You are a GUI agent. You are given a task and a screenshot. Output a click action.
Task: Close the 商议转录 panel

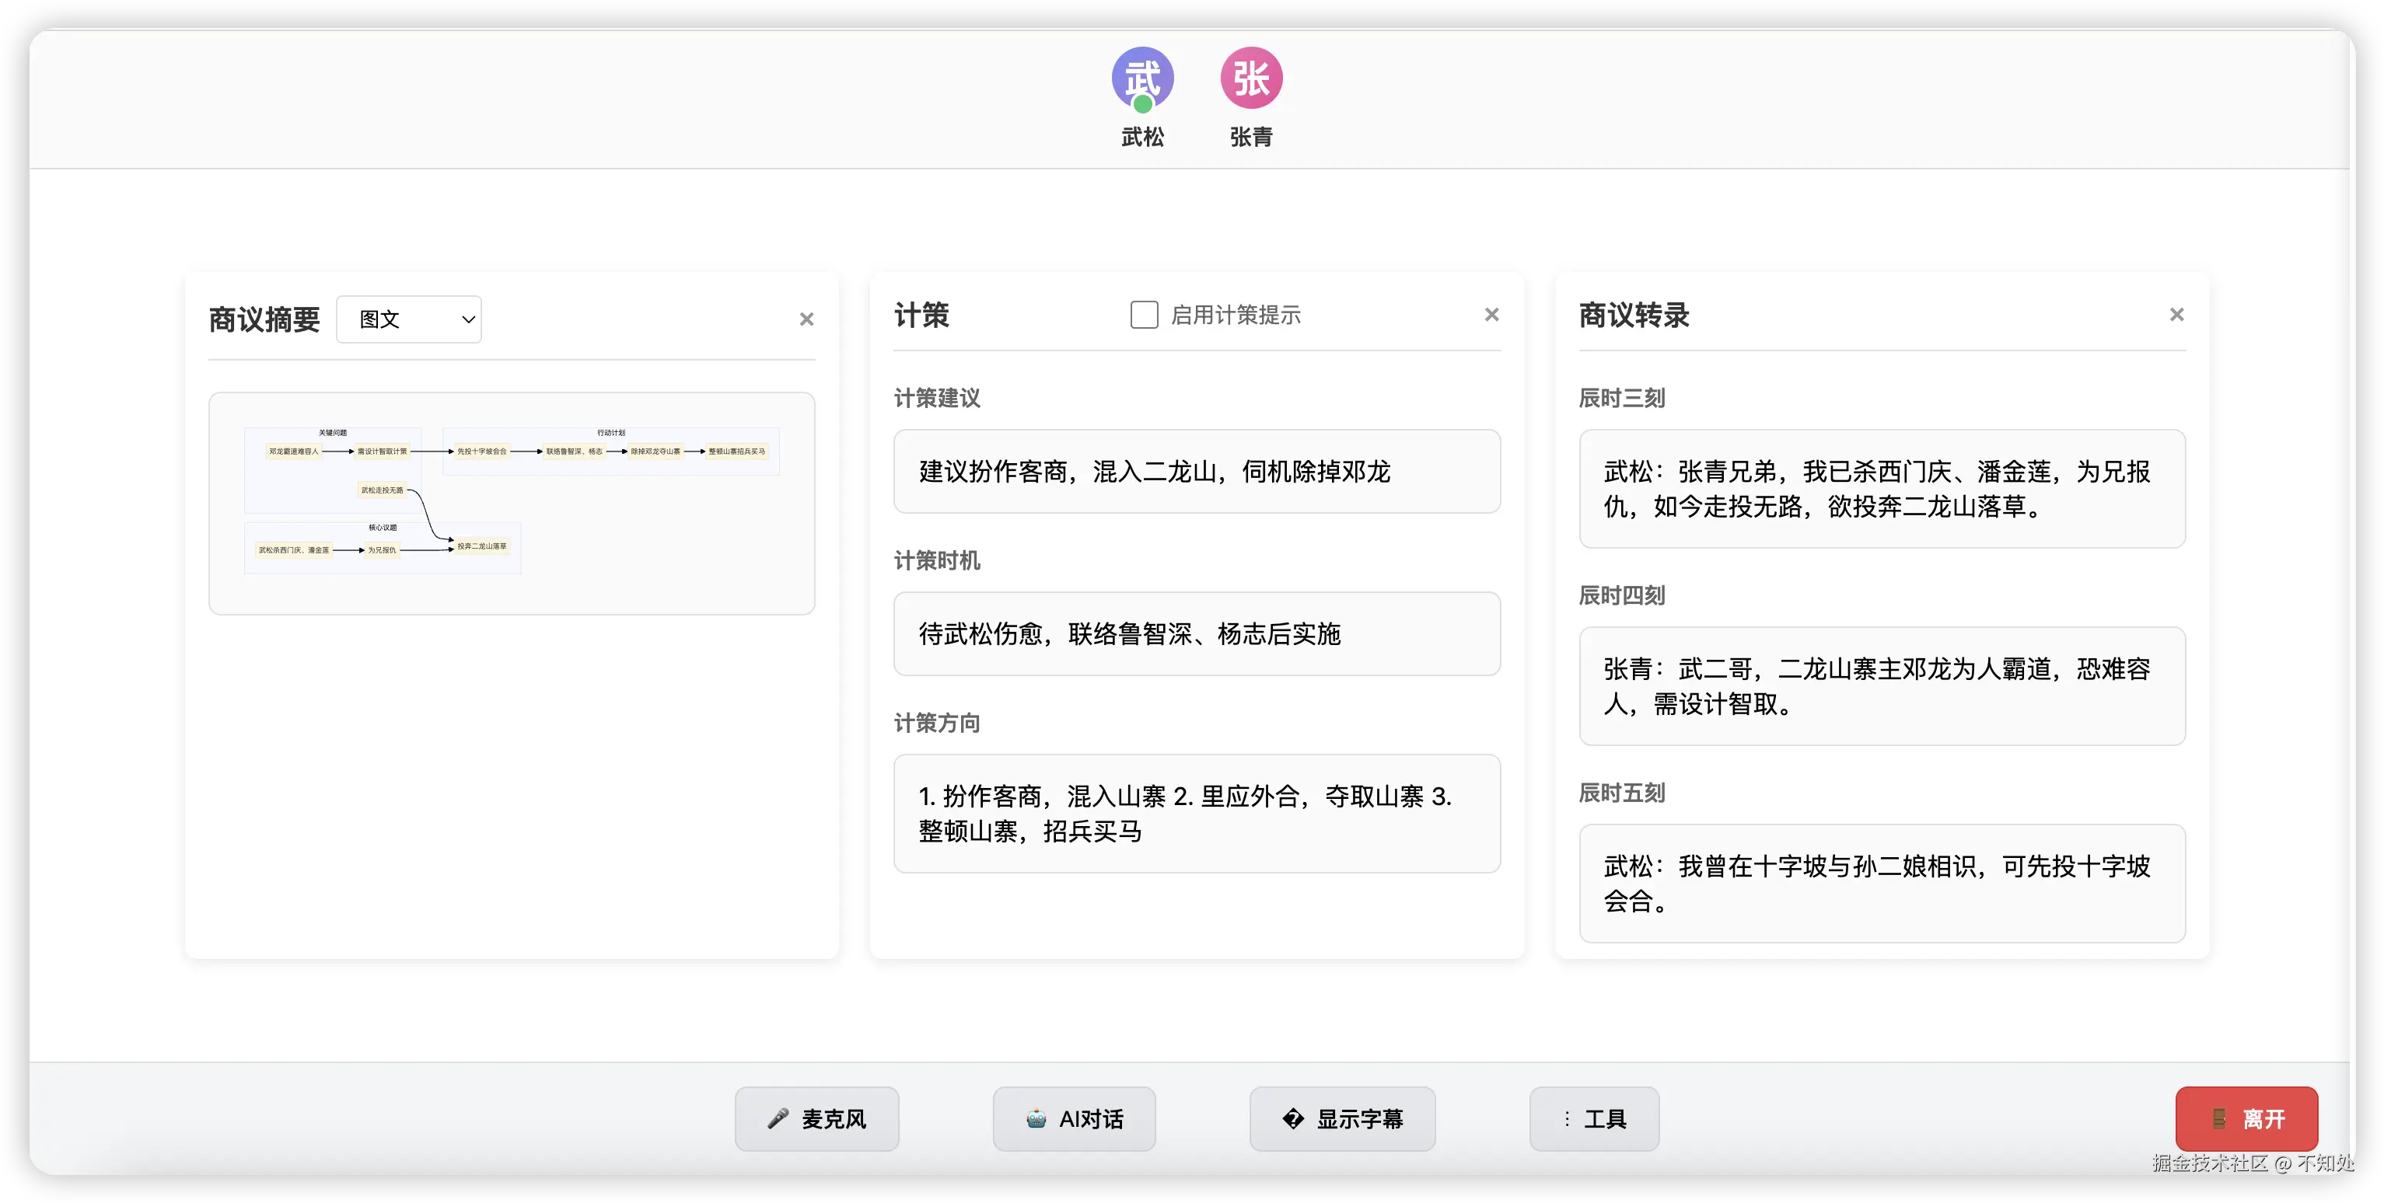[2176, 316]
